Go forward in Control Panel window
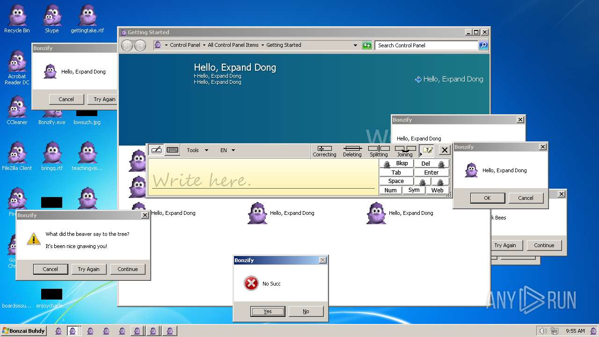This screenshot has height=337, width=599. (140, 45)
